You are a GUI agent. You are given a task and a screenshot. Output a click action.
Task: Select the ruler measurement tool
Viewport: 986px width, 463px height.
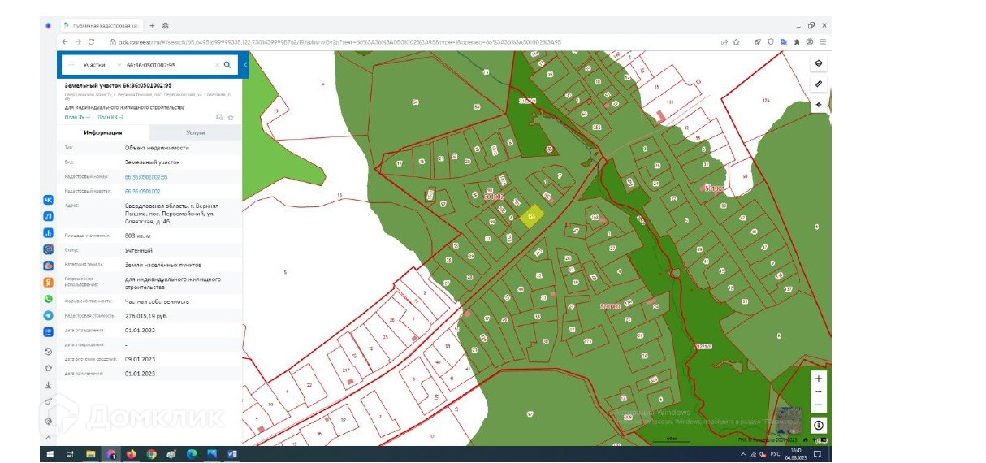click(818, 84)
